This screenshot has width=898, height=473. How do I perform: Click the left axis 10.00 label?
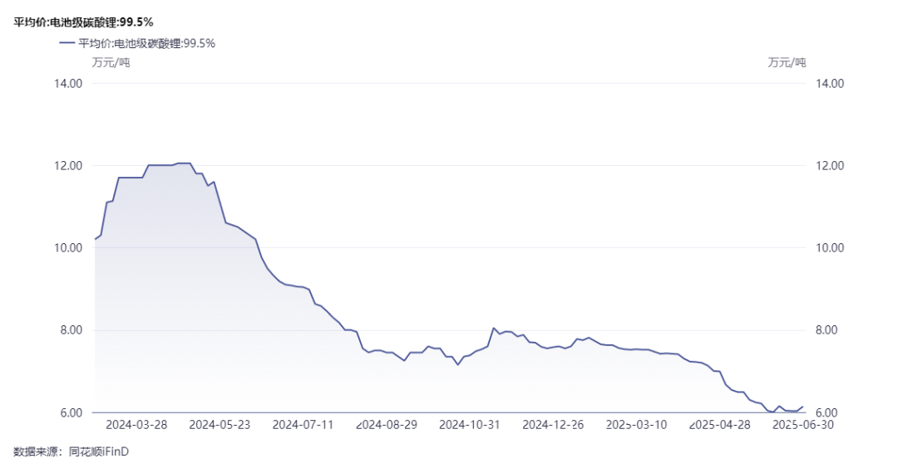pos(68,248)
